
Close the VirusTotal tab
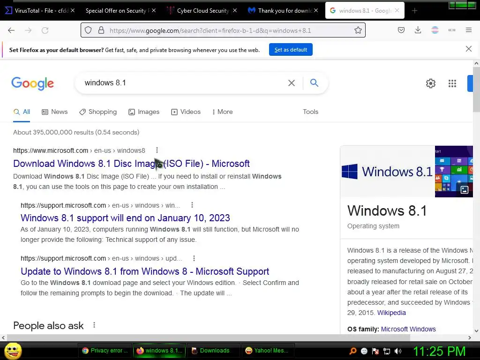(73, 10)
